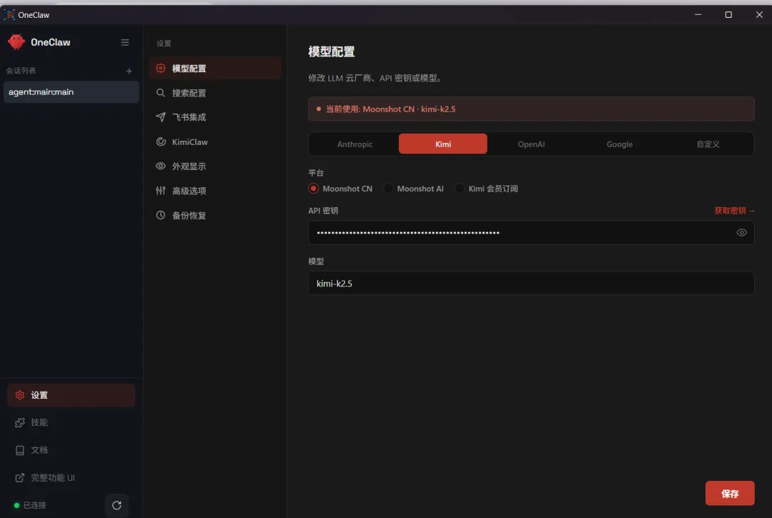This screenshot has width=772, height=518.
Task: Click the OneClaw red mascot logo
Action: click(16, 42)
